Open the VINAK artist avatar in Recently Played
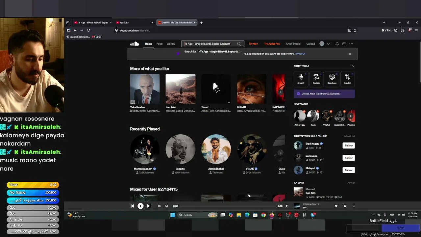The width and height of the screenshot is (421, 237). pos(252,149)
